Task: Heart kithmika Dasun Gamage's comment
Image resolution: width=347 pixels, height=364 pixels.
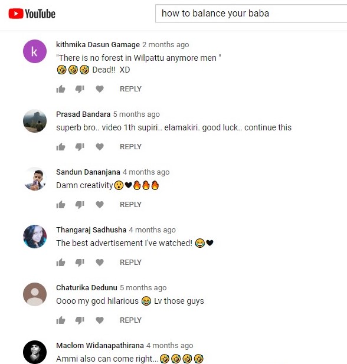Action: point(100,89)
